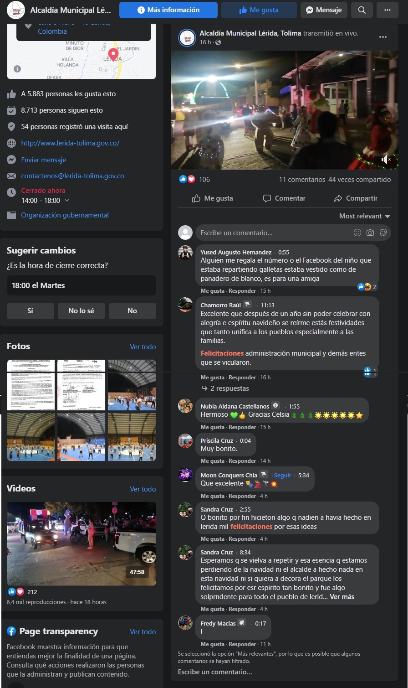Open the post's like and heart reactions
This screenshot has height=688, width=408.
pyautogui.click(x=187, y=180)
